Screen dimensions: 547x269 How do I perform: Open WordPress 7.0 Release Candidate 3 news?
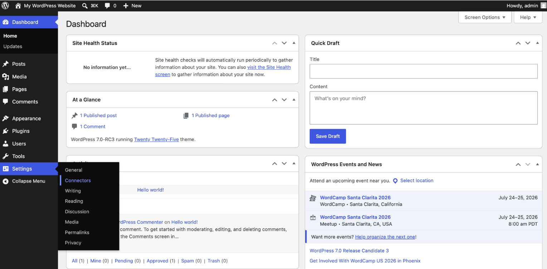point(349,250)
